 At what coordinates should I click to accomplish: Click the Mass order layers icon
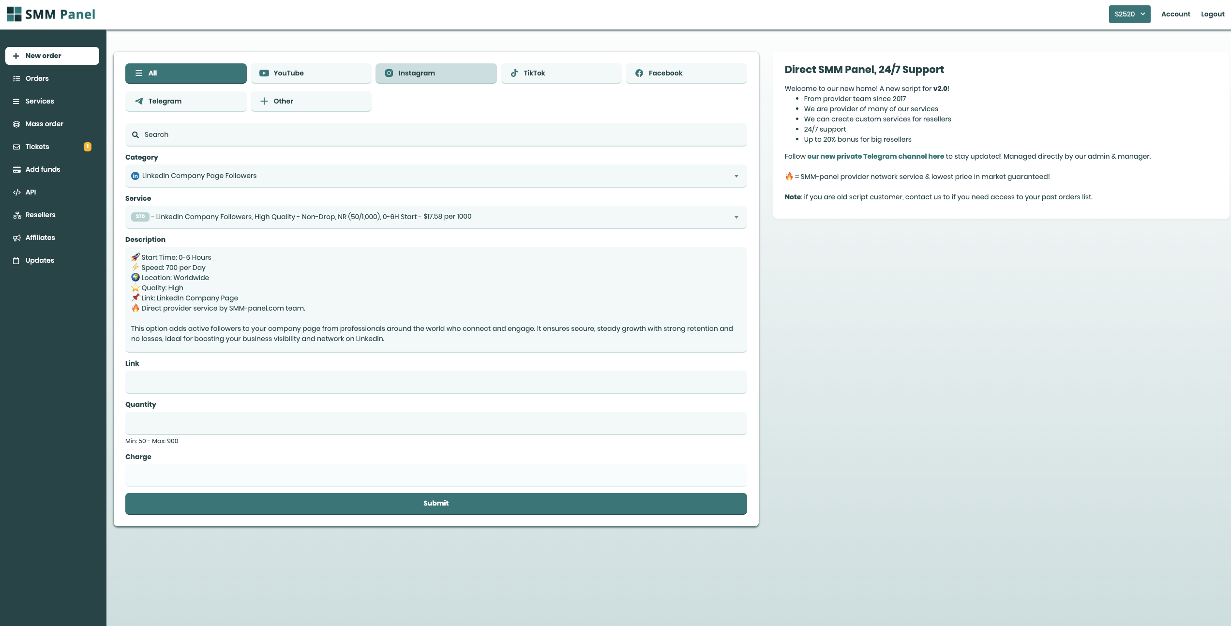click(x=16, y=124)
